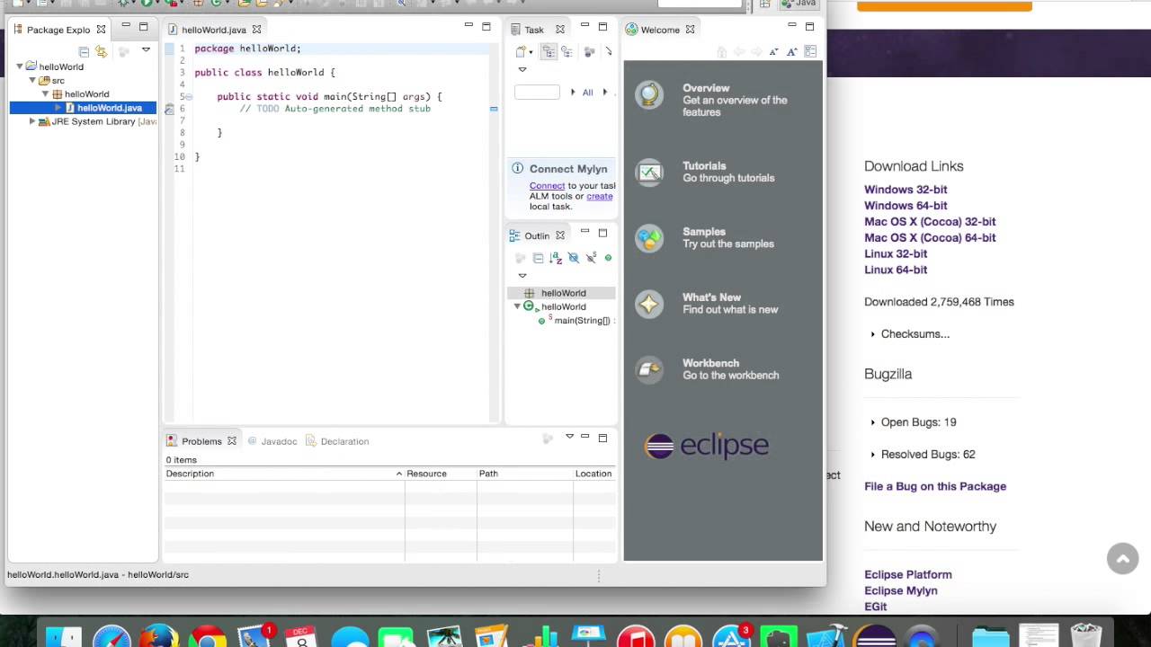This screenshot has height=647, width=1151.
Task: Open Linux 32-bit download link in browser
Action: tap(896, 253)
